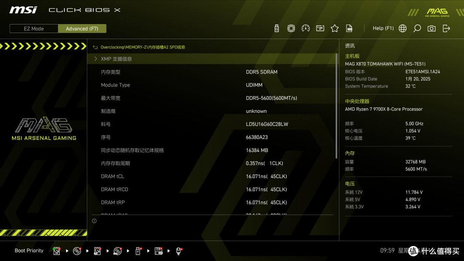The width and height of the screenshot is (464, 261).
Task: Open the M-Flash USB update icon
Action: pos(276,28)
